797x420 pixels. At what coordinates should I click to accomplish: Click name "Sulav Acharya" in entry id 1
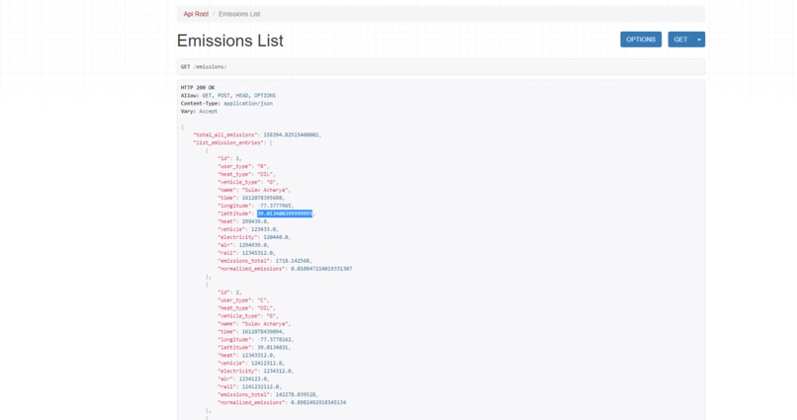pyautogui.click(x=254, y=190)
